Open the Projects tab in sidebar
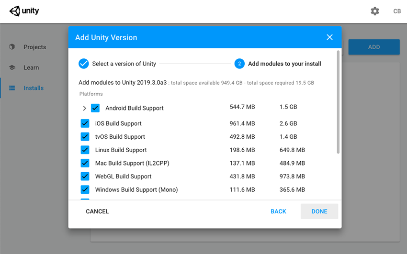 pyautogui.click(x=34, y=47)
